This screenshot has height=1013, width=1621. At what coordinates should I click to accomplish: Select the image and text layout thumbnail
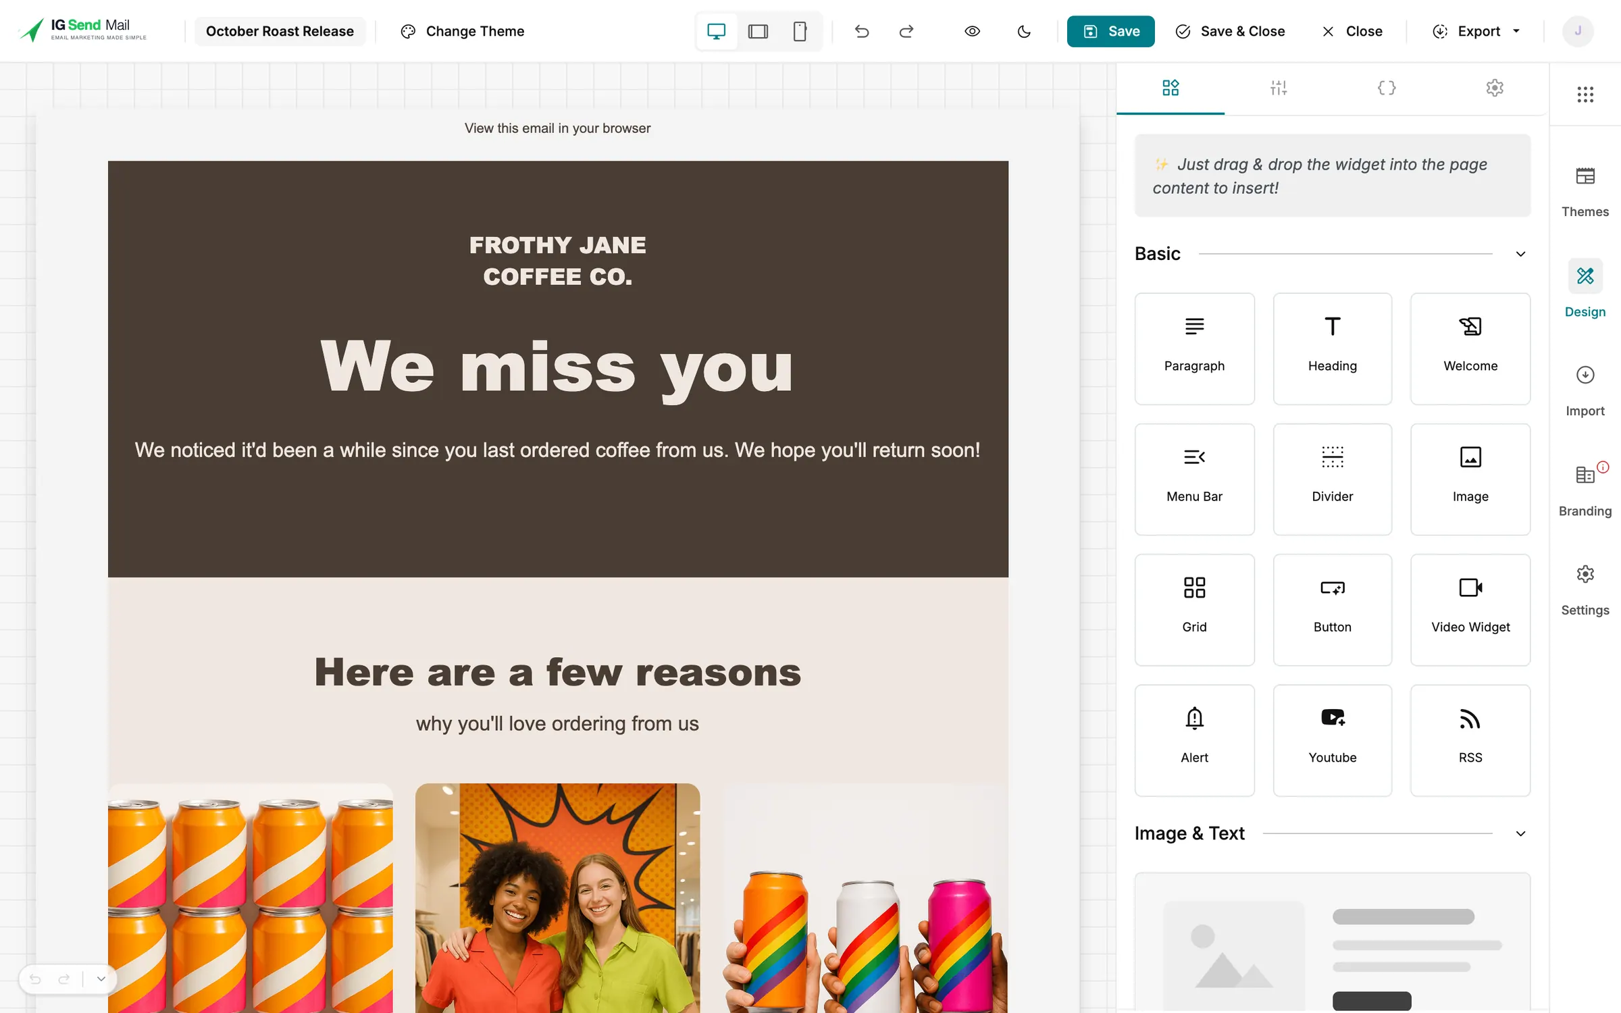click(x=1332, y=943)
